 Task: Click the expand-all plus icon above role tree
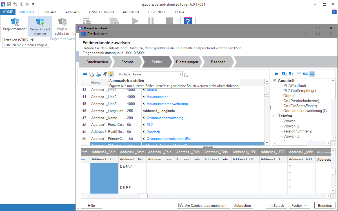pos(284,74)
